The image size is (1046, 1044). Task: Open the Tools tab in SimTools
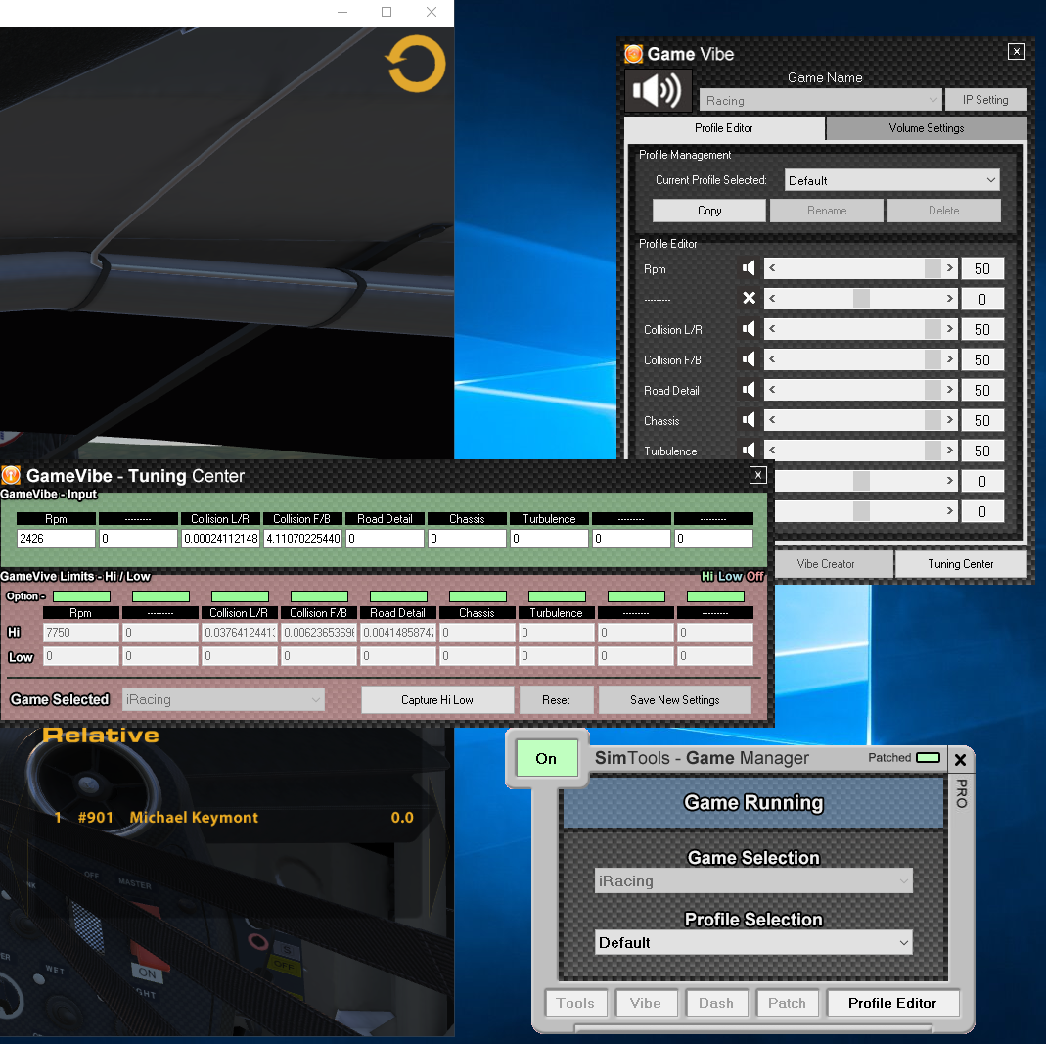pos(575,1003)
